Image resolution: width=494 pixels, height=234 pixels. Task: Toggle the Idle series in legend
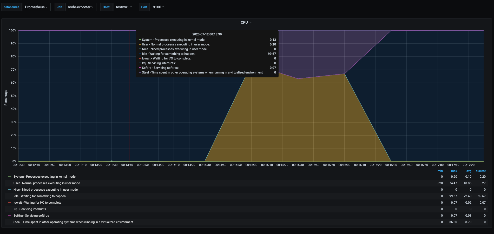[39, 196]
